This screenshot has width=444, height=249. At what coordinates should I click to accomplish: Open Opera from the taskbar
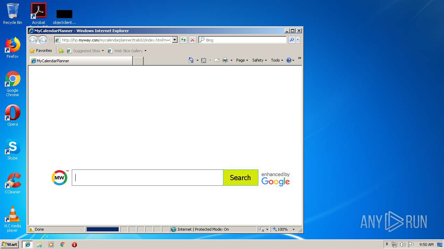click(74, 245)
